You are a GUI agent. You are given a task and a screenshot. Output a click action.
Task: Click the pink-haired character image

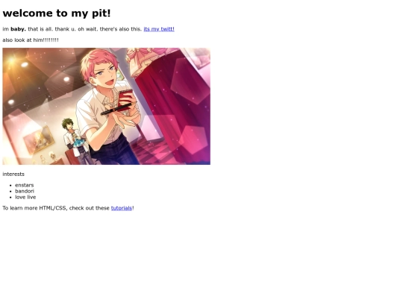point(107,106)
